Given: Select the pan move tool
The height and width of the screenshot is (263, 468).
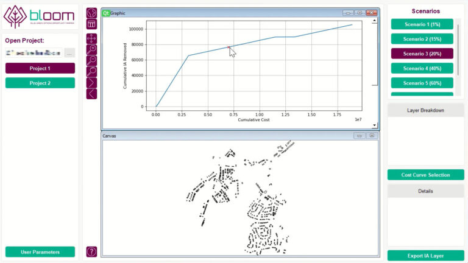Looking at the screenshot, I should 91,38.
